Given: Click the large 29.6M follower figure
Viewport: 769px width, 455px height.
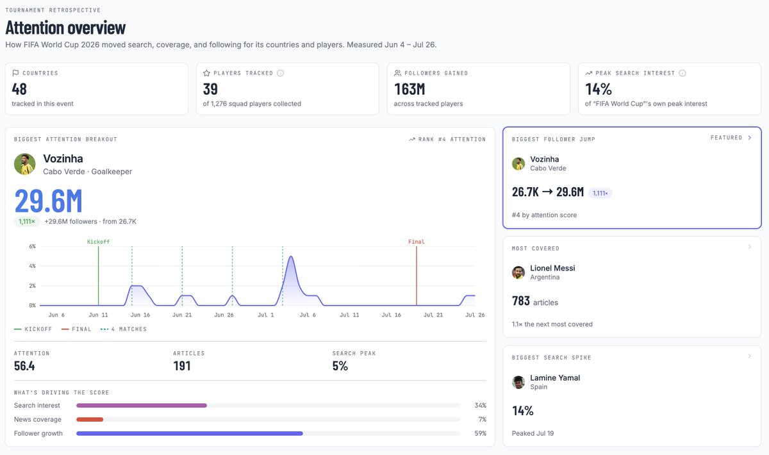Looking at the screenshot, I should pyautogui.click(x=48, y=201).
